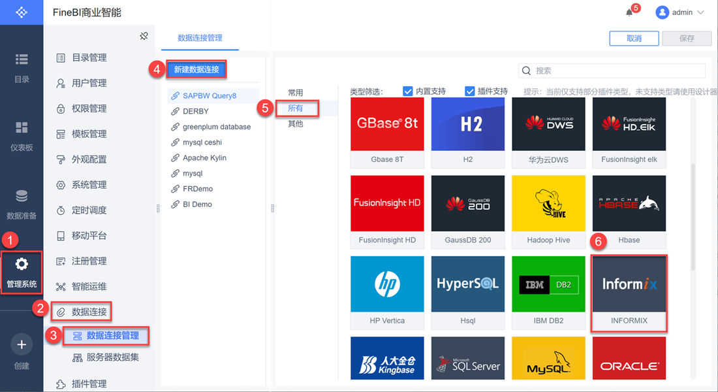Switch to 数据连接管理 tab
Image resolution: width=718 pixels, height=392 pixels.
[x=200, y=38]
